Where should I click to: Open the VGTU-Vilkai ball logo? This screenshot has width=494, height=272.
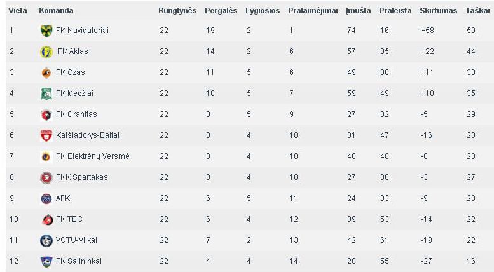pos(46,240)
